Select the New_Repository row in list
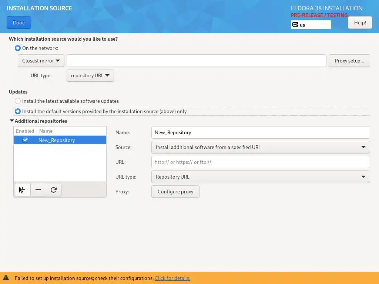Image resolution: width=379 pixels, height=284 pixels. tap(60, 140)
